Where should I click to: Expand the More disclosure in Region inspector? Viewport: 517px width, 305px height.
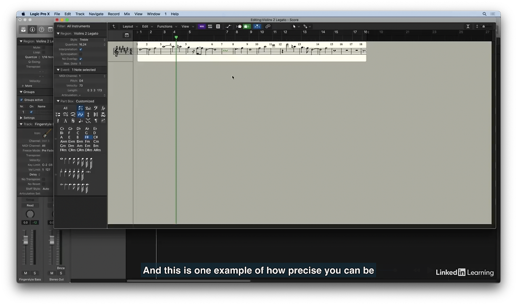coord(23,86)
